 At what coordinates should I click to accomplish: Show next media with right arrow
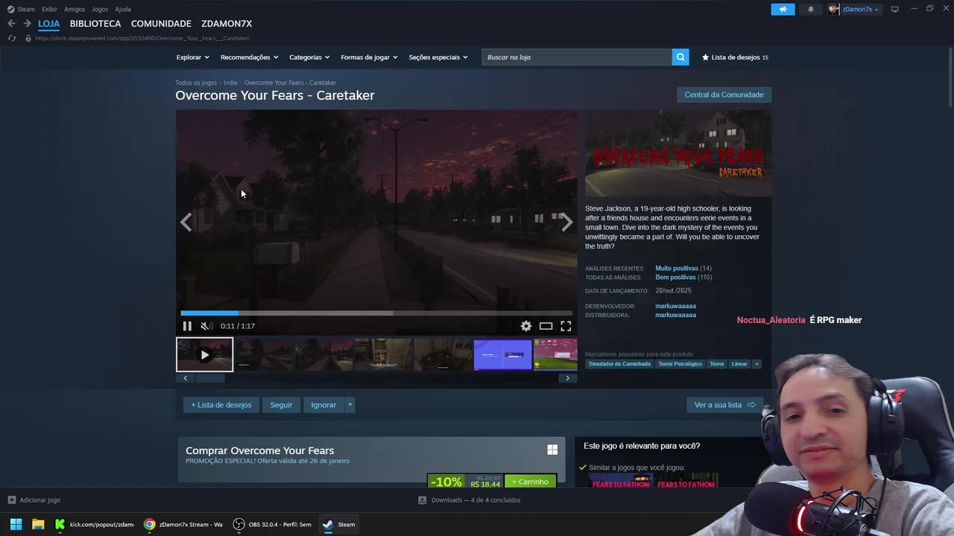pyautogui.click(x=567, y=222)
